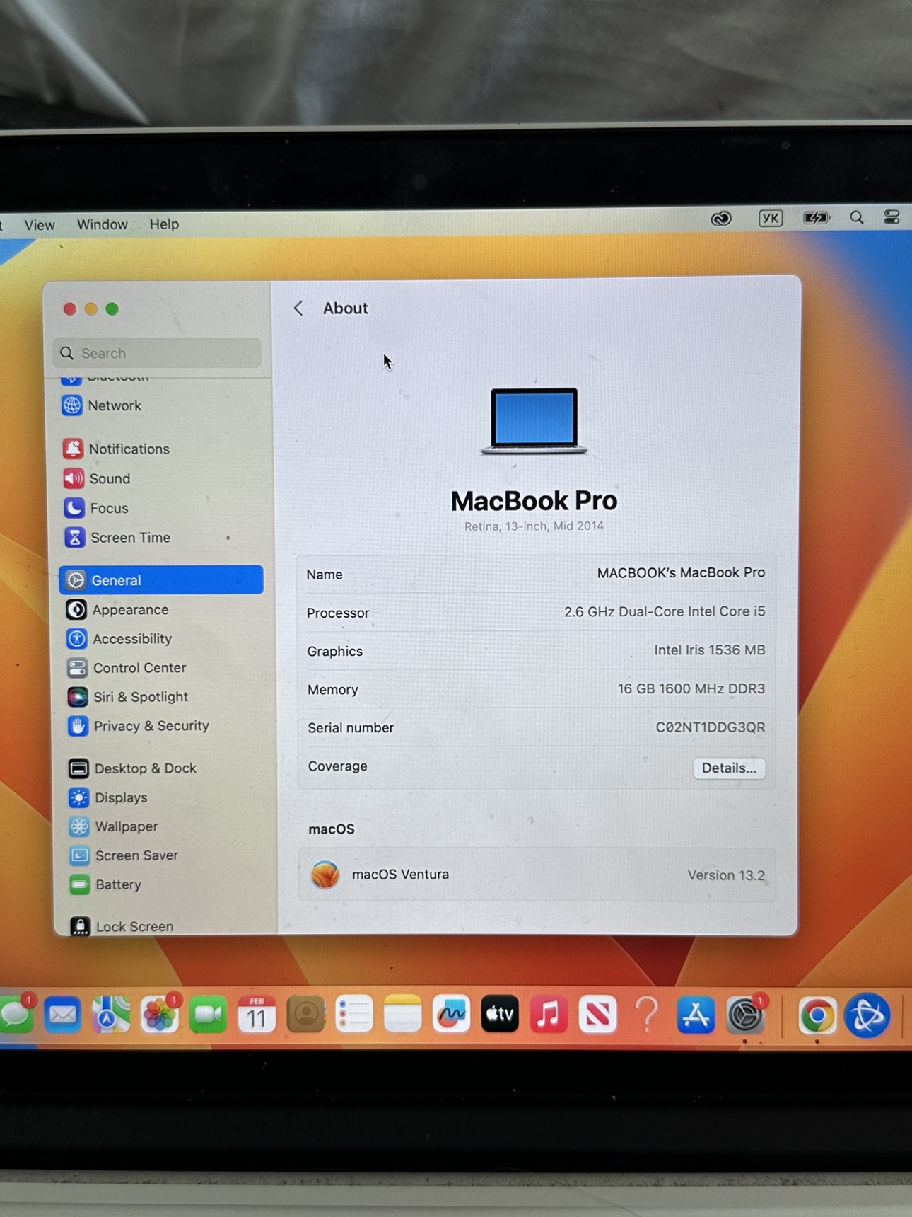
Task: Open Messages from the Dock
Action: 16,1015
